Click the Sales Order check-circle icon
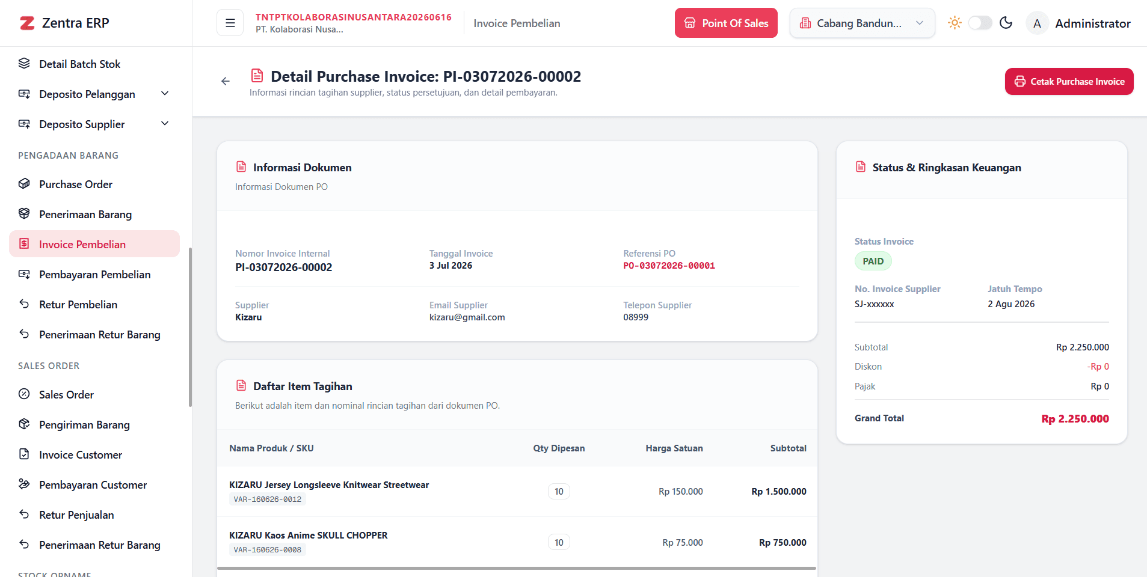Image resolution: width=1147 pixels, height=577 pixels. pyautogui.click(x=24, y=394)
